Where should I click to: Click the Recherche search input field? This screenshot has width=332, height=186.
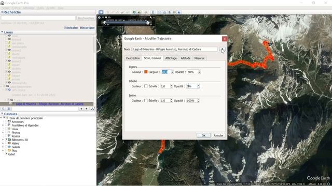(38, 18)
